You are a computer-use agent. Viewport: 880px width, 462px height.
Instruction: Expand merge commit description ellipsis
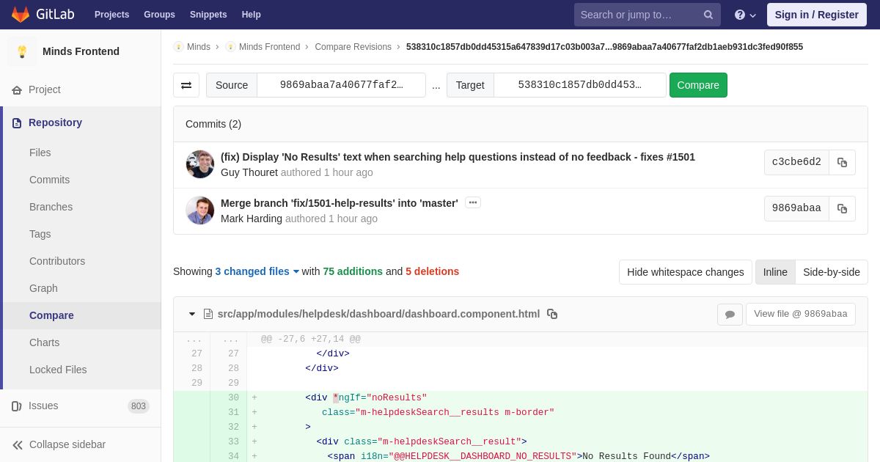(473, 202)
